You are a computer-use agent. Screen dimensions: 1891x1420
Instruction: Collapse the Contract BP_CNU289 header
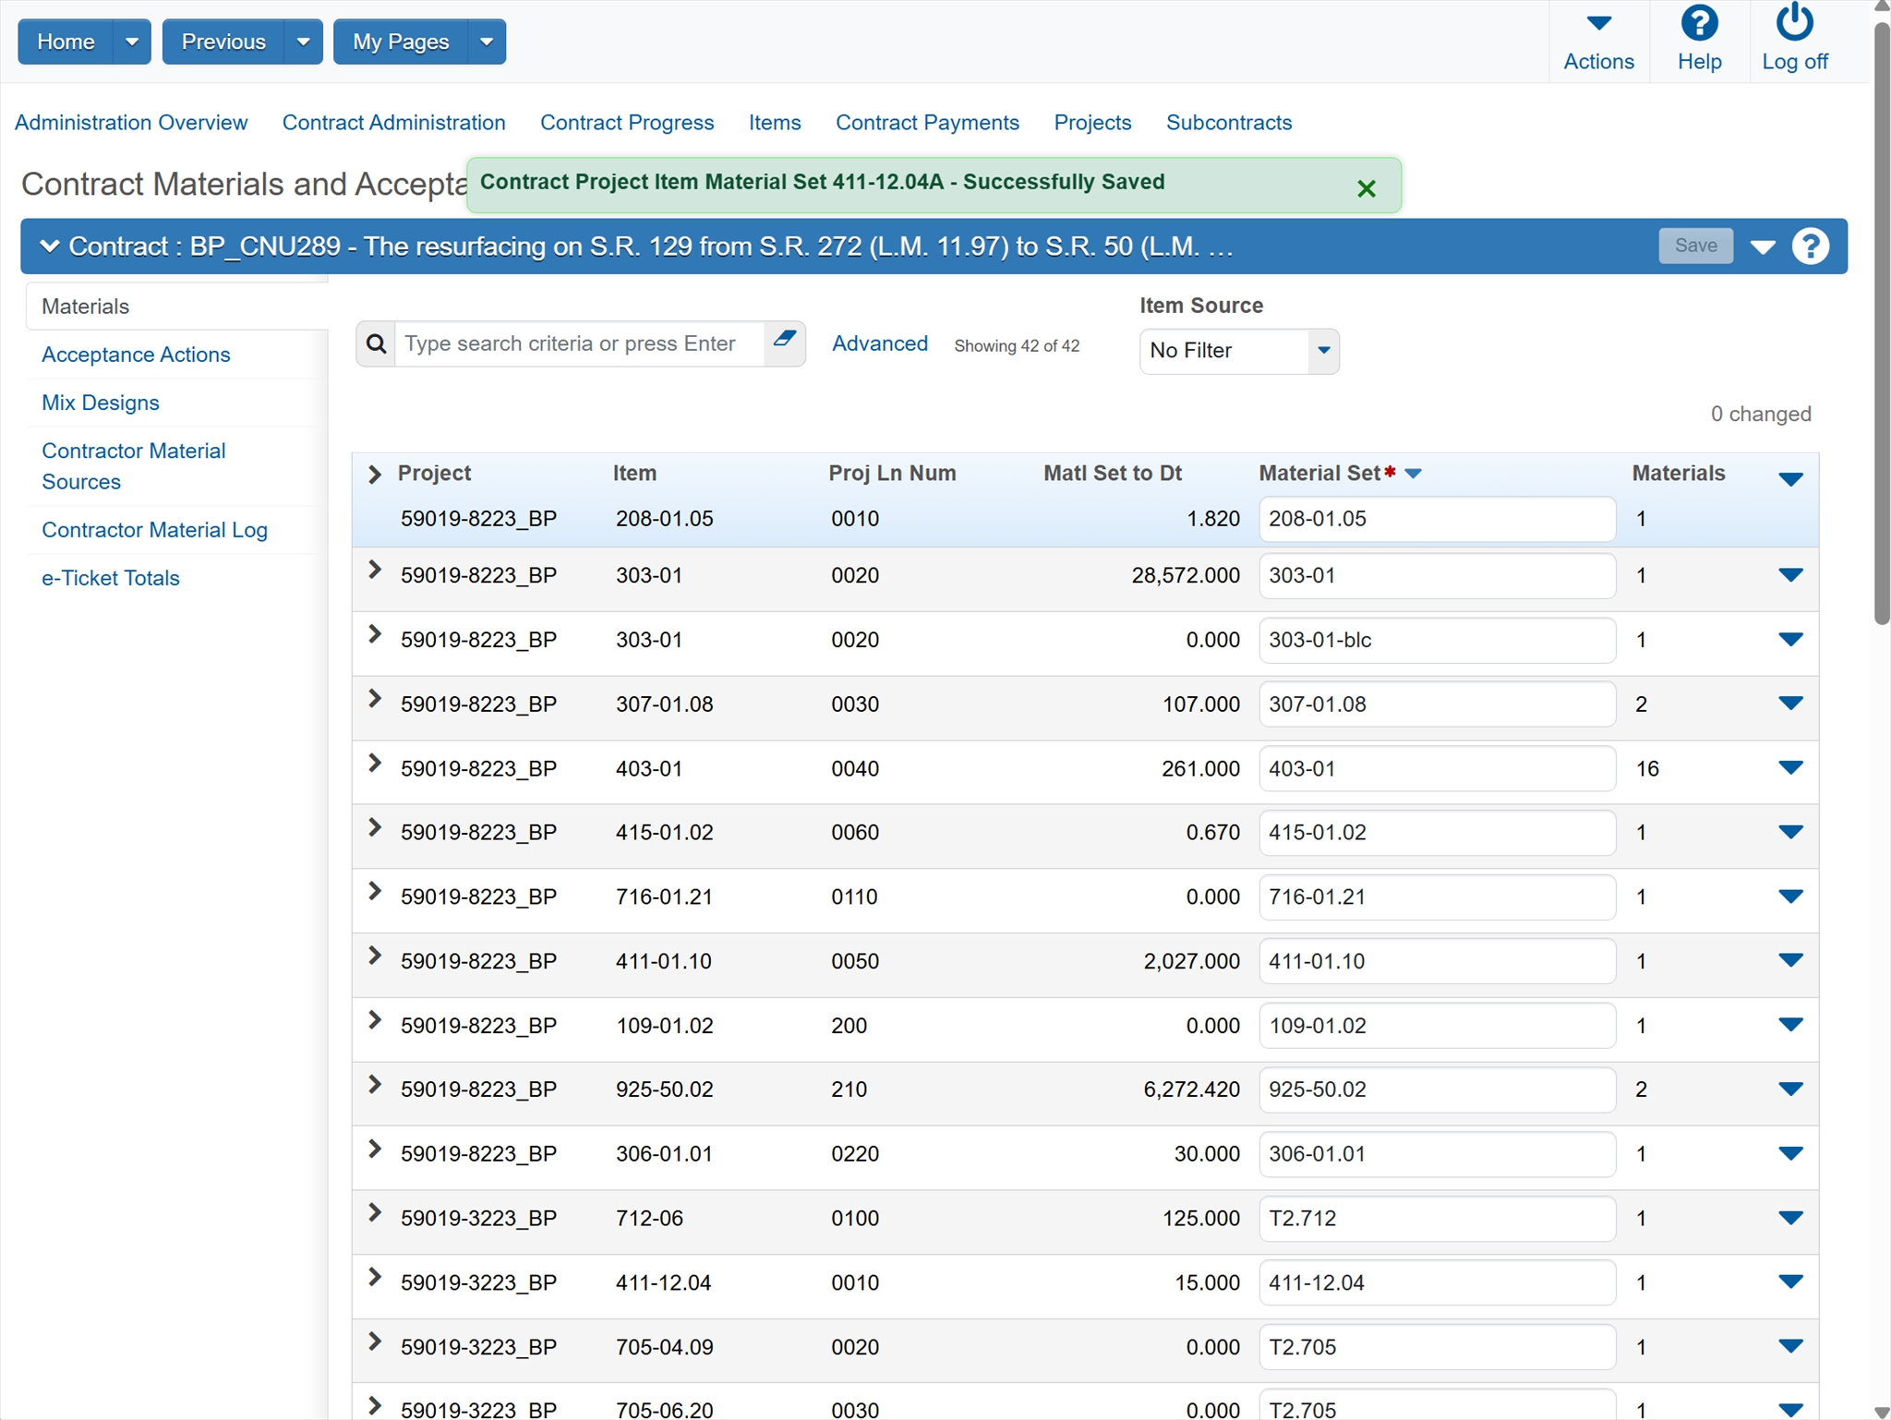50,247
